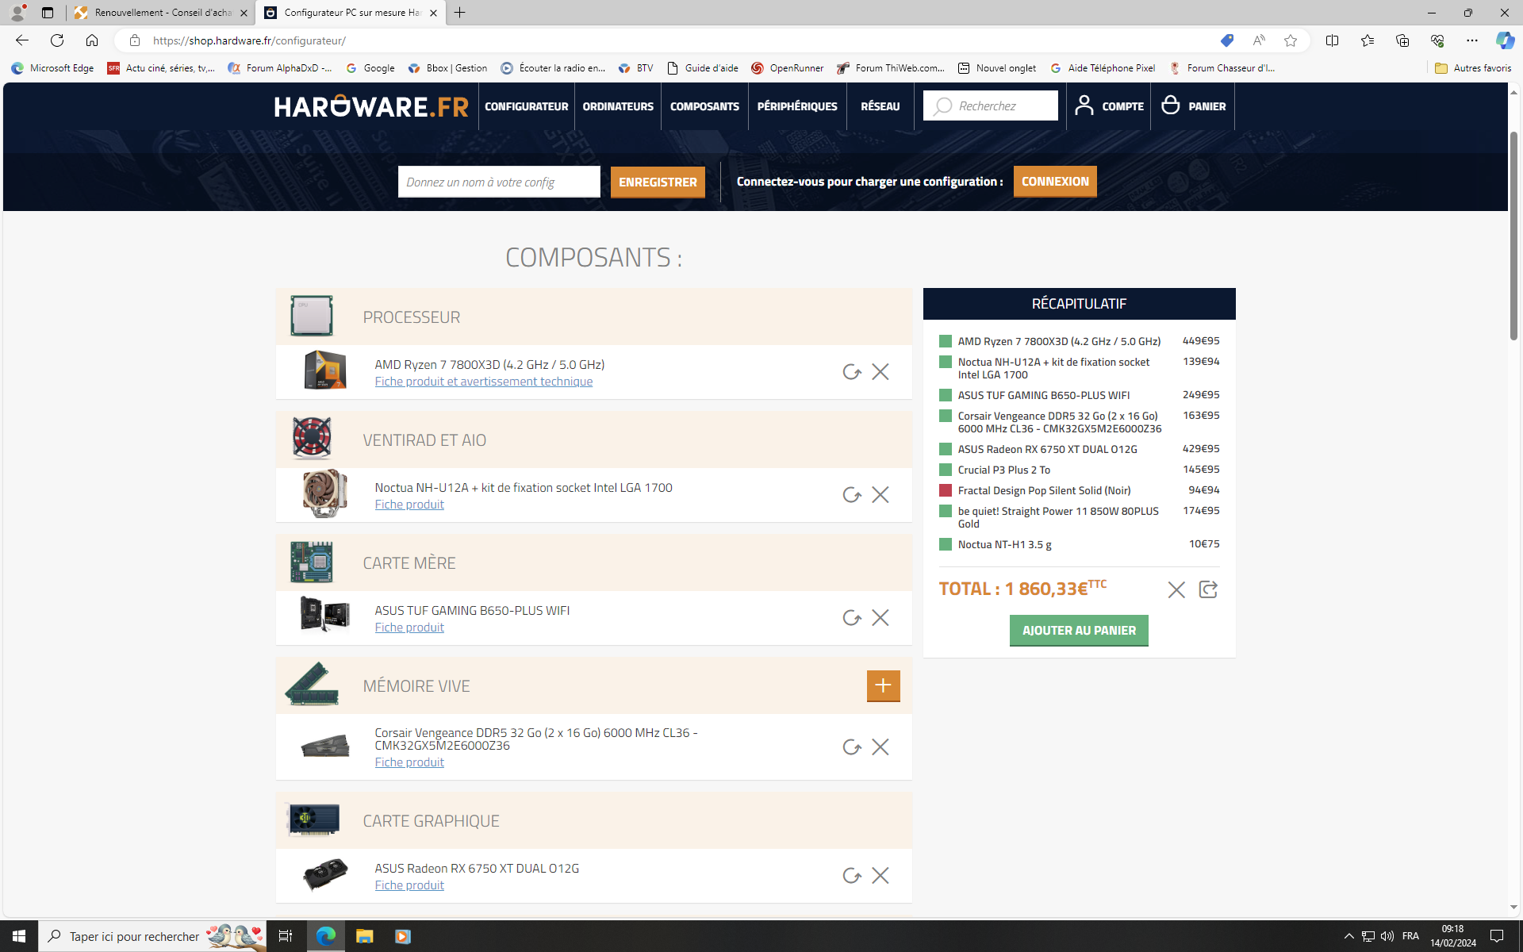
Task: Click the green square beside AMD Ryzen in the summary
Action: (945, 341)
